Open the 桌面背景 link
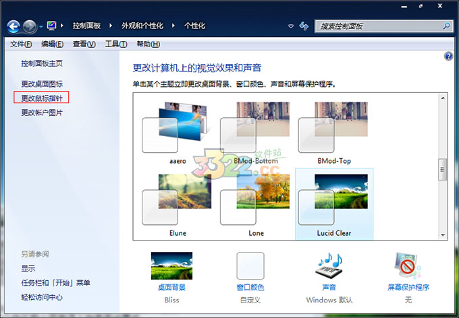 click(x=171, y=288)
